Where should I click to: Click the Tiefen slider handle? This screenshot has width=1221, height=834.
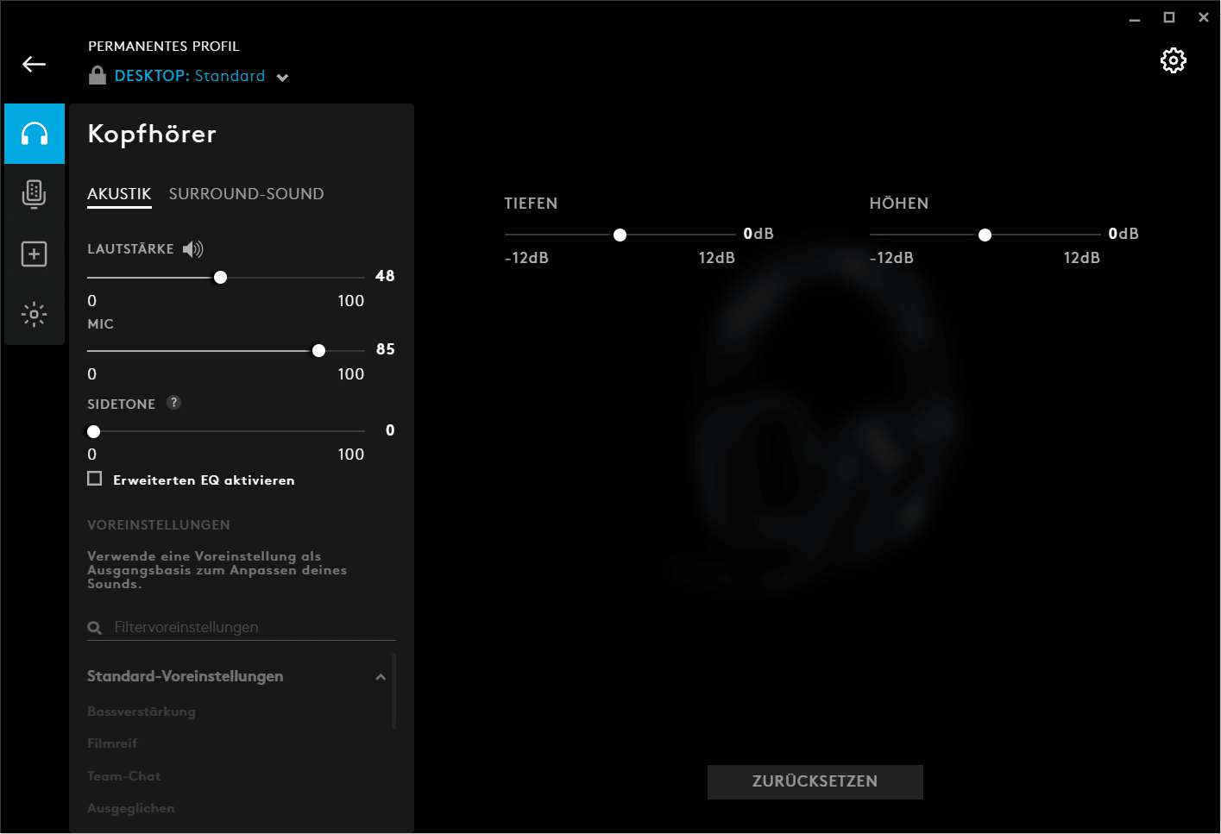click(x=620, y=235)
